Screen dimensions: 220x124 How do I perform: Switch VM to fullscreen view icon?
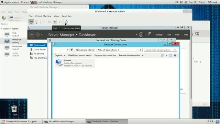tap(66, 22)
